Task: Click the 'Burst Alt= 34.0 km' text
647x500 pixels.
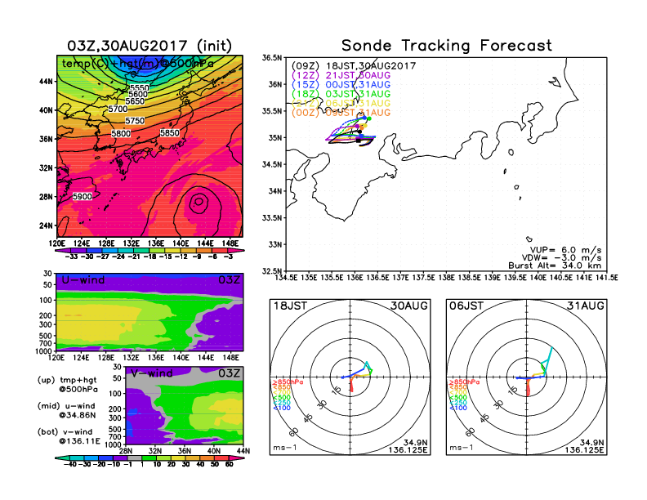Action: [555, 266]
